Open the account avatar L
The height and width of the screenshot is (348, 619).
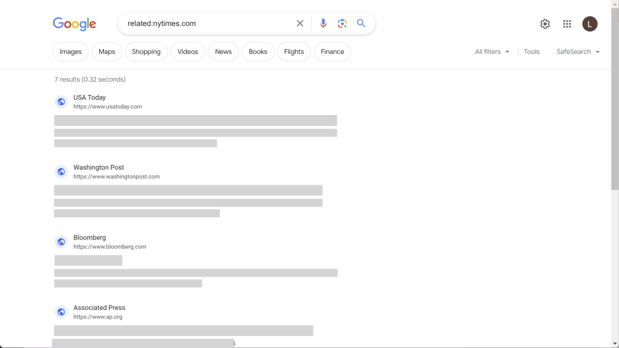point(590,24)
